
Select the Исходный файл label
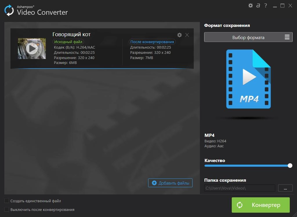[x=68, y=42]
